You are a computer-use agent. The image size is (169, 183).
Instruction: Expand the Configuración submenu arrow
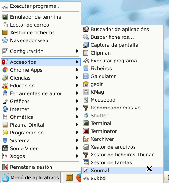pos(77,51)
